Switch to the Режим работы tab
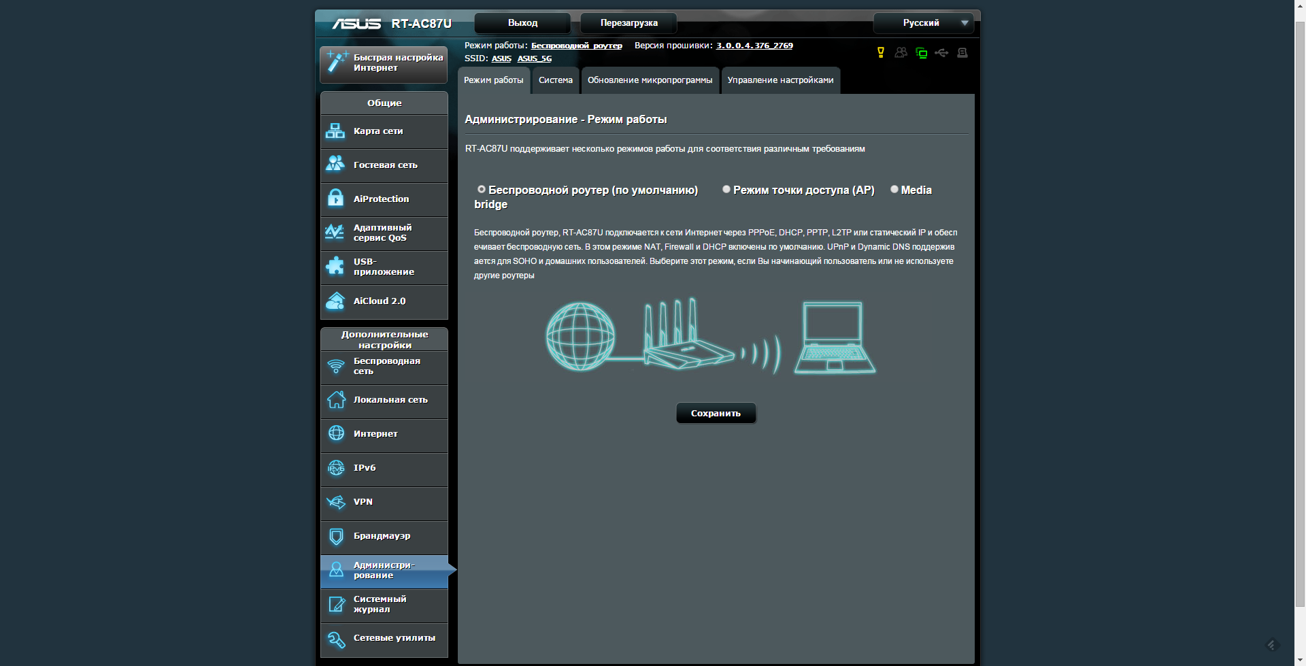The width and height of the screenshot is (1306, 666). (494, 80)
